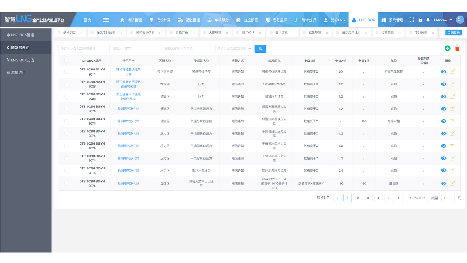Close the 站点列表 tab
The height and width of the screenshot is (263, 467).
pos(81,33)
